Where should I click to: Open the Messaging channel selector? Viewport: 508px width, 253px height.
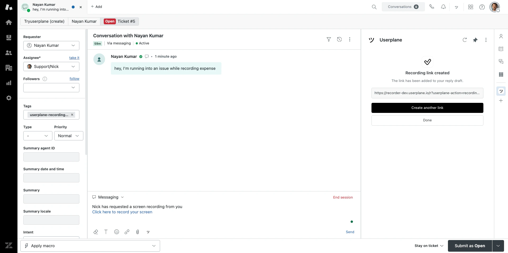pyautogui.click(x=108, y=197)
